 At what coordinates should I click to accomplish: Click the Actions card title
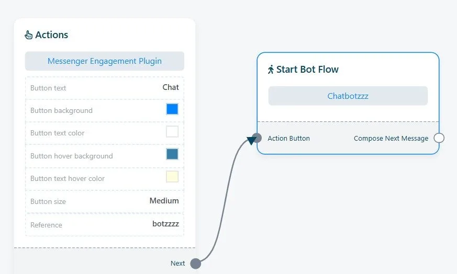point(52,35)
